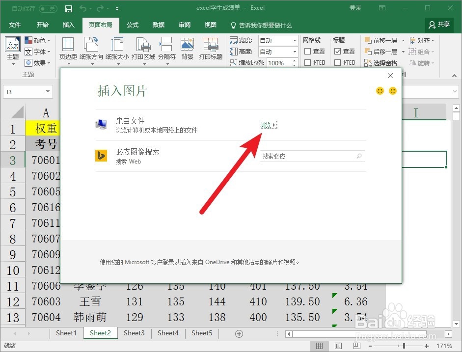Select the 纸张方向 (Orientation) icon

[x=91, y=49]
